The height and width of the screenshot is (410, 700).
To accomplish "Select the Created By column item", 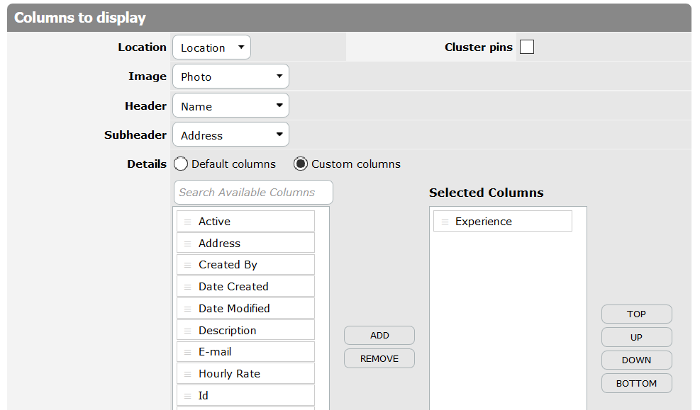I will pyautogui.click(x=245, y=265).
